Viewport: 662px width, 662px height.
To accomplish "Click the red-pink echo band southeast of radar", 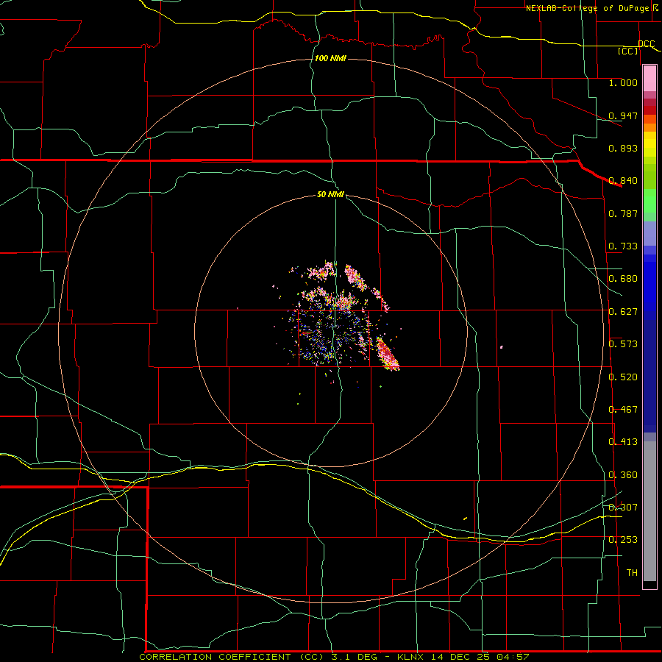I will [x=388, y=354].
